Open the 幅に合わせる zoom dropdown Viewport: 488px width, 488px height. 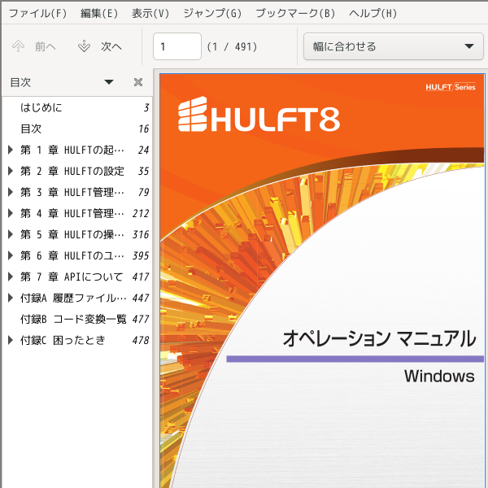tap(394, 46)
